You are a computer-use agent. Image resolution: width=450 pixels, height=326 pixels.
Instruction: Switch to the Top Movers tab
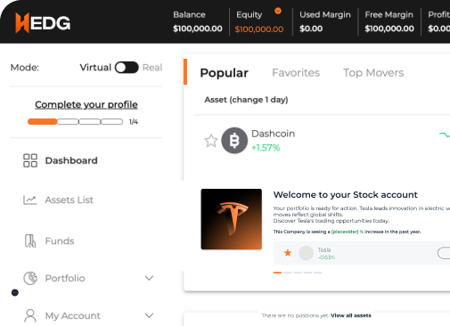coord(373,73)
